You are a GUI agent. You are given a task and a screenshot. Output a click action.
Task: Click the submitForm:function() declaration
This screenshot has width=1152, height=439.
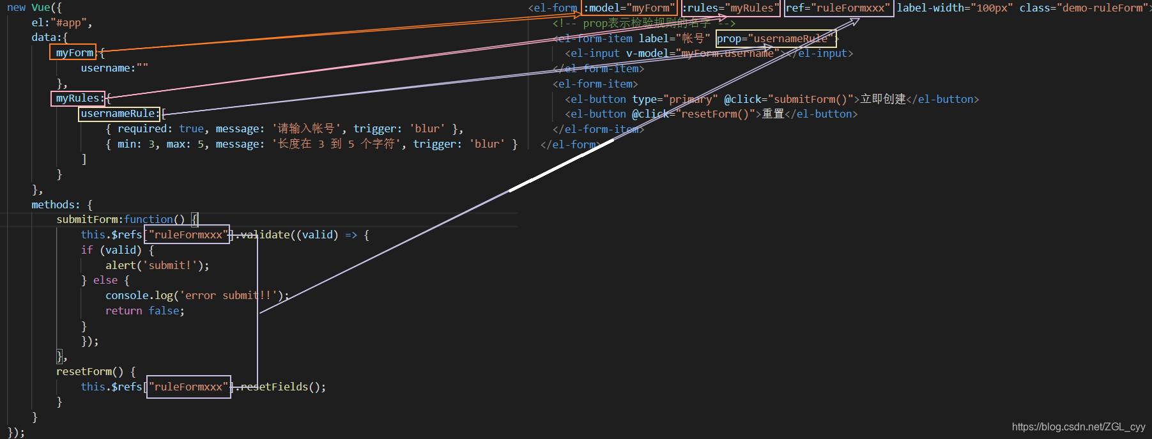[120, 220]
